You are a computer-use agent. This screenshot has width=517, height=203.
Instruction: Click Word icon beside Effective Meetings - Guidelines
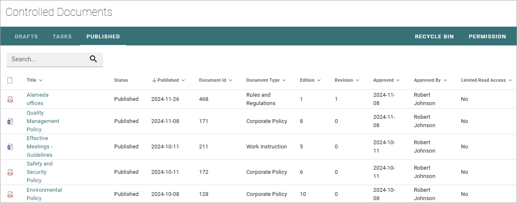point(10,147)
